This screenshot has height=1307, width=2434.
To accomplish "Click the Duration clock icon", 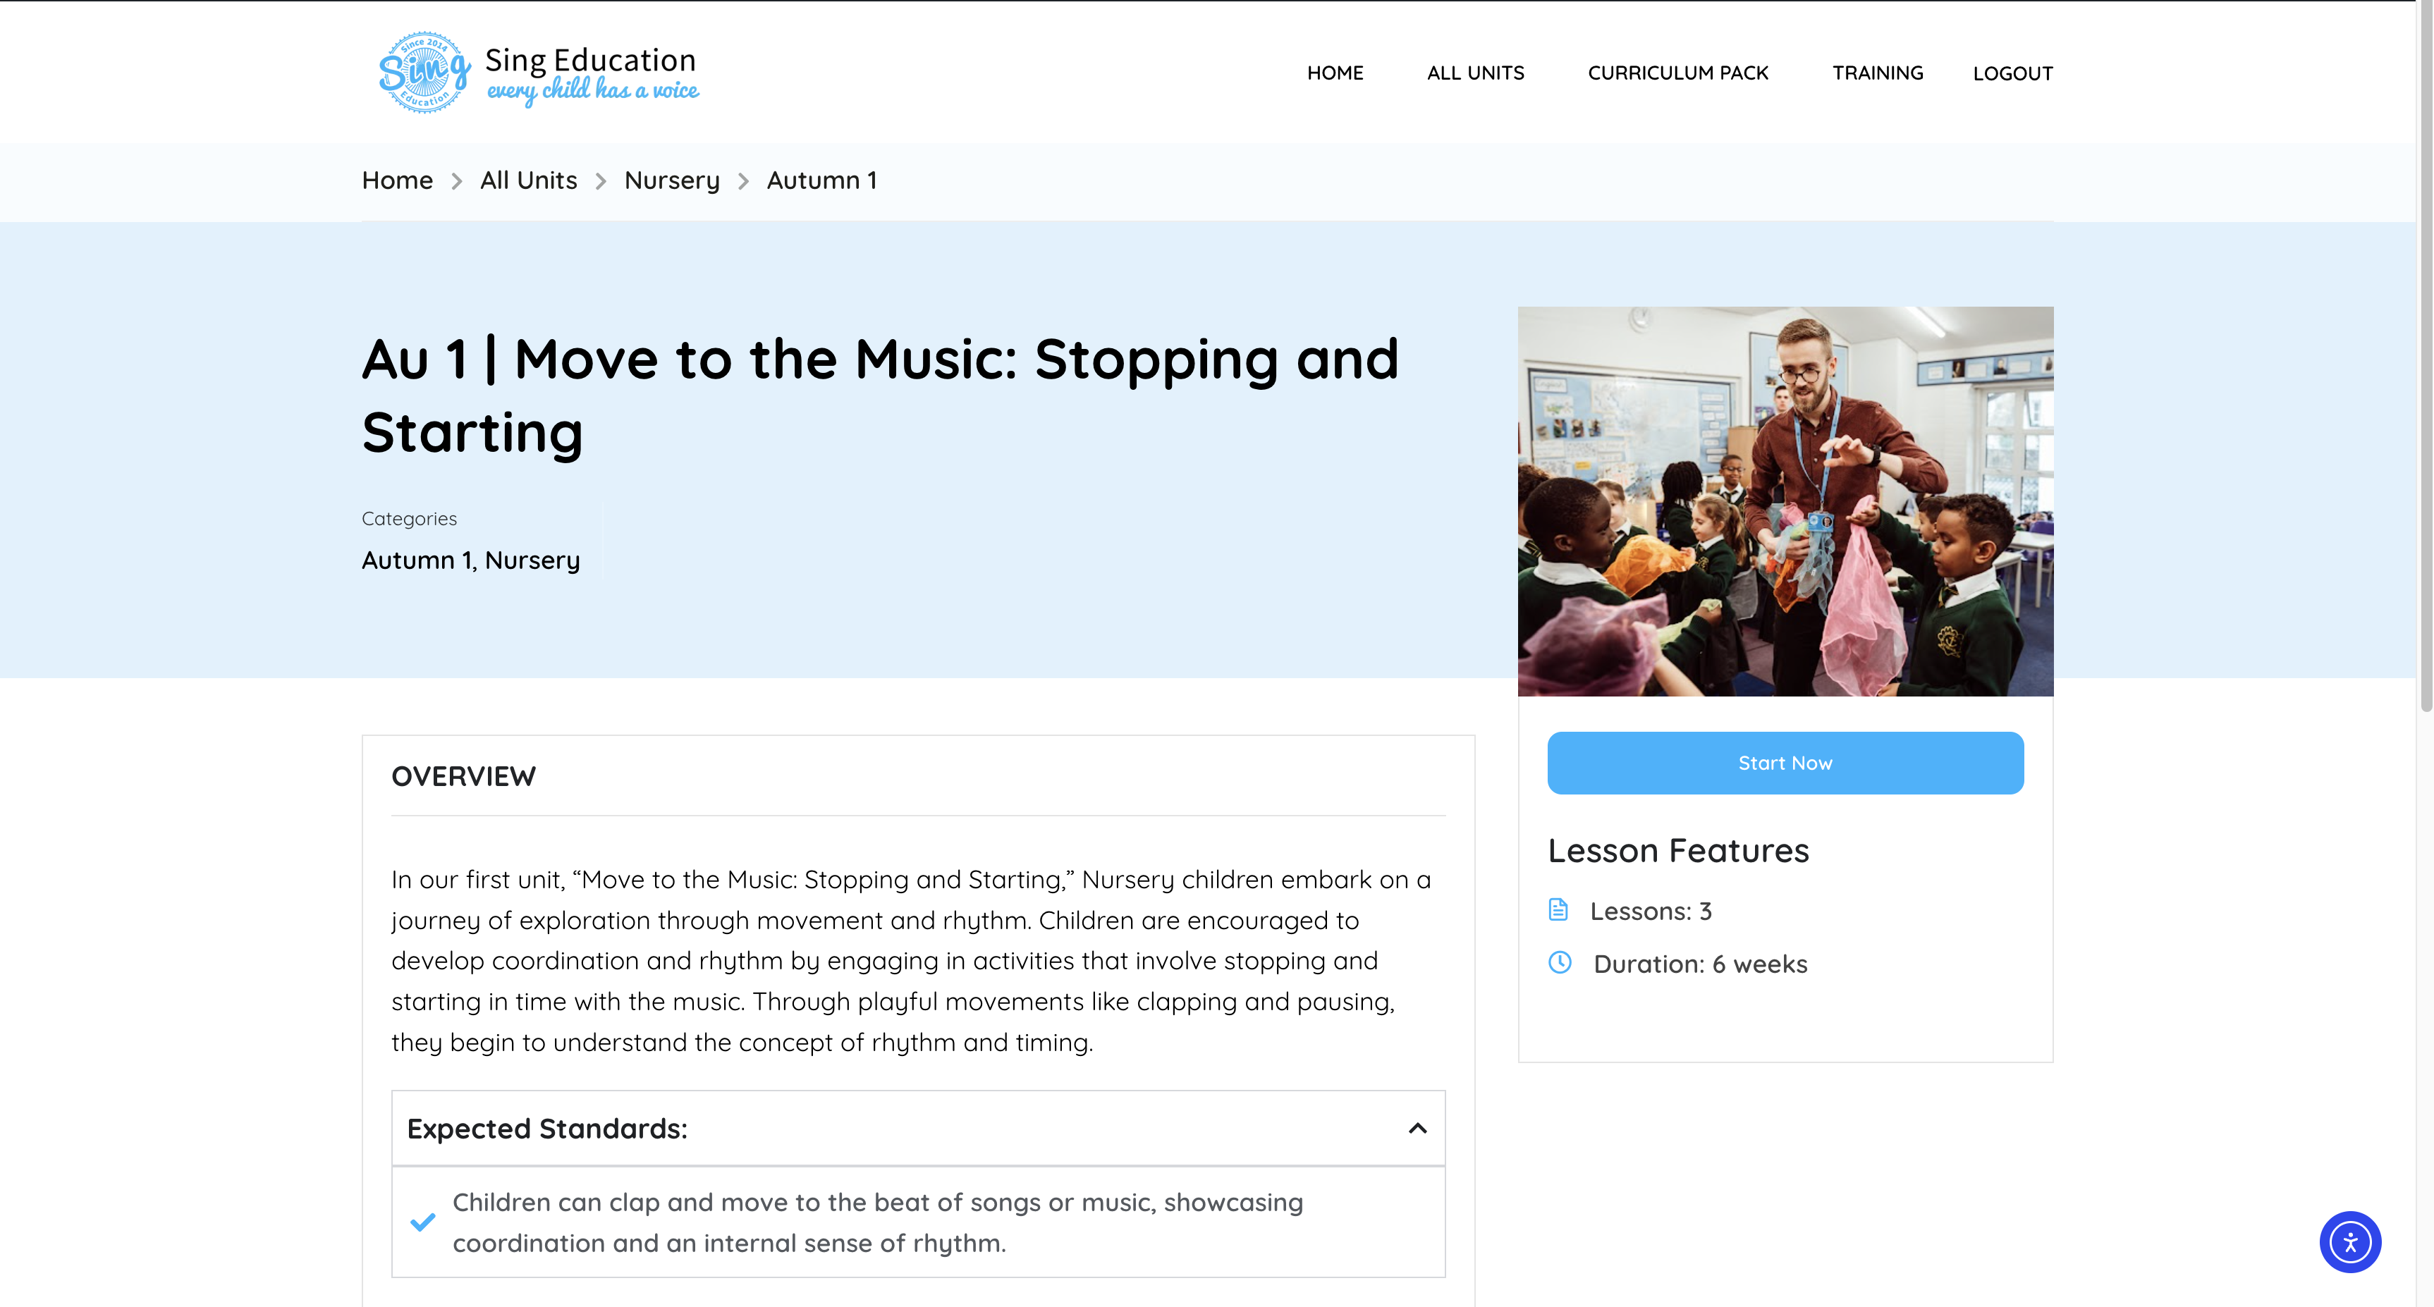I will [1560, 962].
